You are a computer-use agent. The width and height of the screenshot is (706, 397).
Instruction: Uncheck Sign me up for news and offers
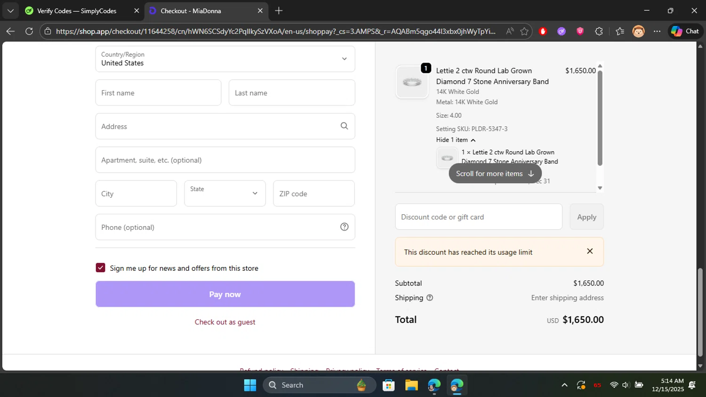100,268
